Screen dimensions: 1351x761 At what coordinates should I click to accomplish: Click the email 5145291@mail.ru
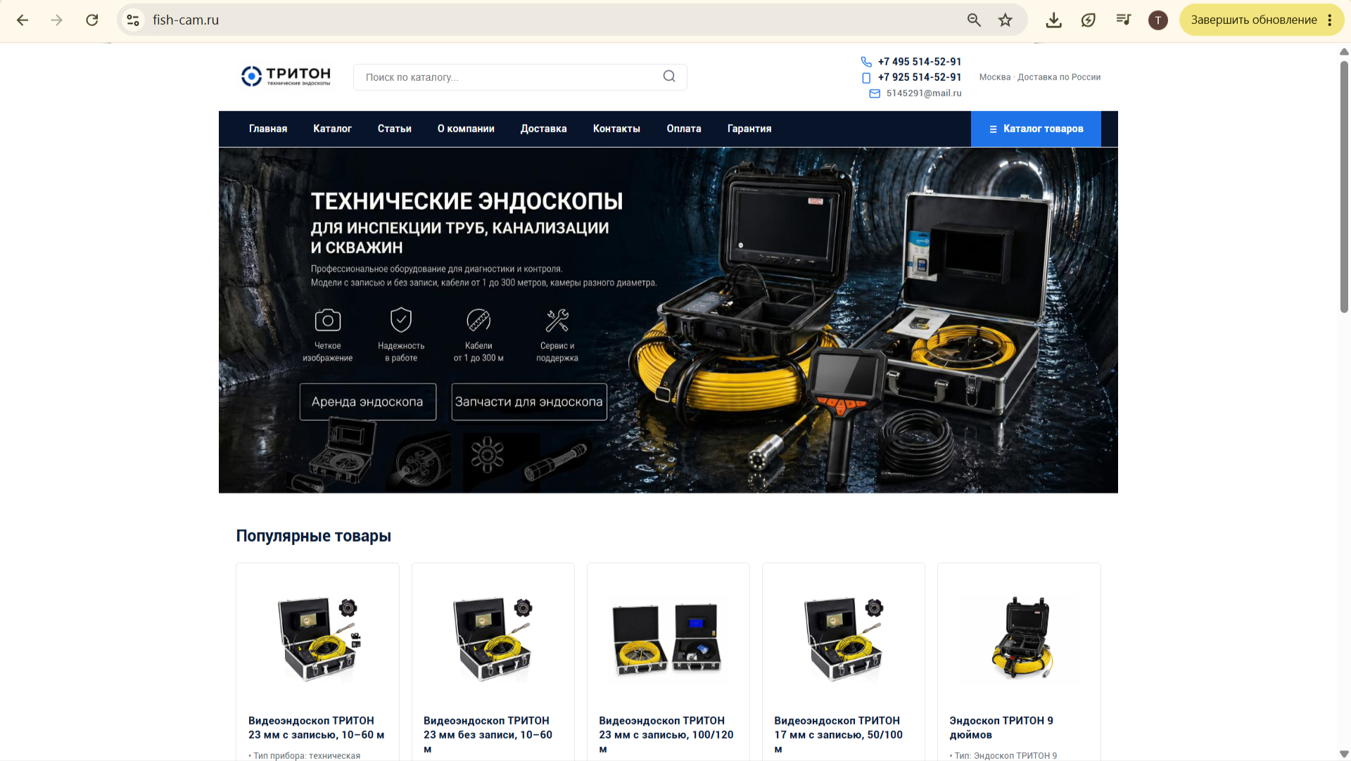tap(923, 93)
